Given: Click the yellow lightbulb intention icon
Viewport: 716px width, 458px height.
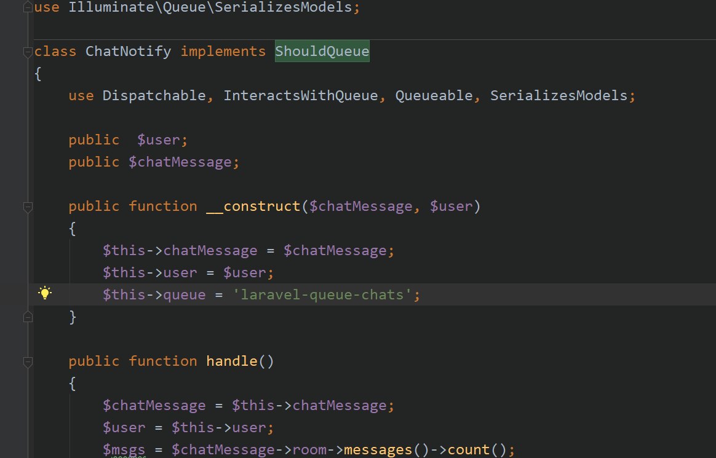Looking at the screenshot, I should click(45, 293).
